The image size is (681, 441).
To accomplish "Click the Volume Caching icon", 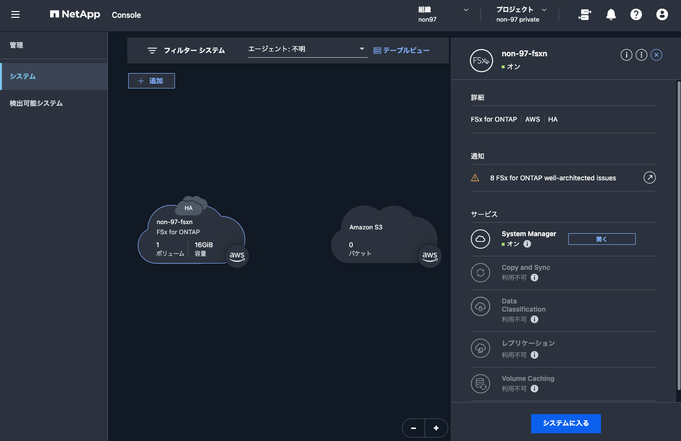I will click(481, 384).
